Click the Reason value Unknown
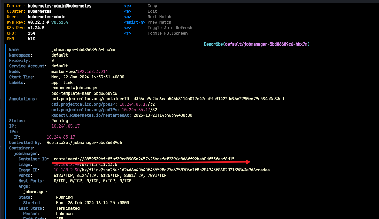Viewport: 379px width, 219px height. [64, 214]
